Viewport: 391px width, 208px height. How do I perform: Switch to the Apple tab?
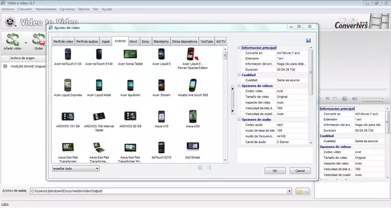click(x=105, y=42)
